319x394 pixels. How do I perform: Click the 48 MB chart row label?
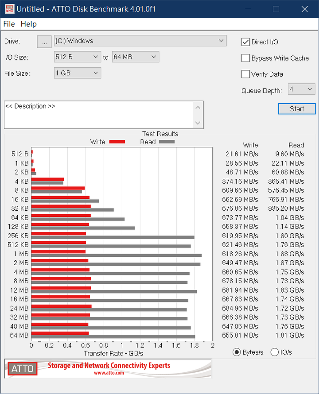(19, 326)
